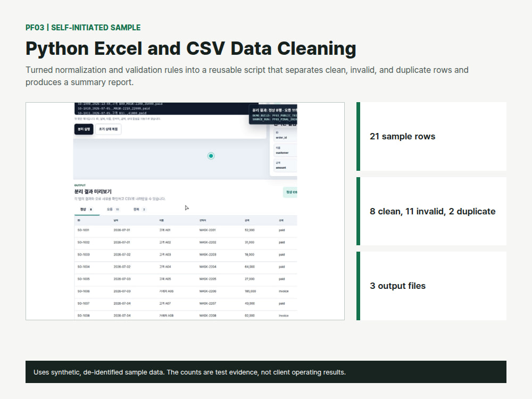Click customer 'A06' cell in SO-1006 row
Image resolution: width=532 pixels, height=399 pixels.
[166, 291]
